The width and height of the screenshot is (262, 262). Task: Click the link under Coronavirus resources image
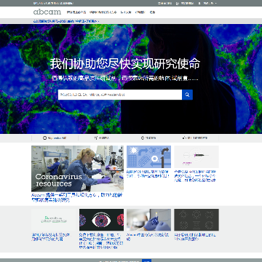pos(76,197)
